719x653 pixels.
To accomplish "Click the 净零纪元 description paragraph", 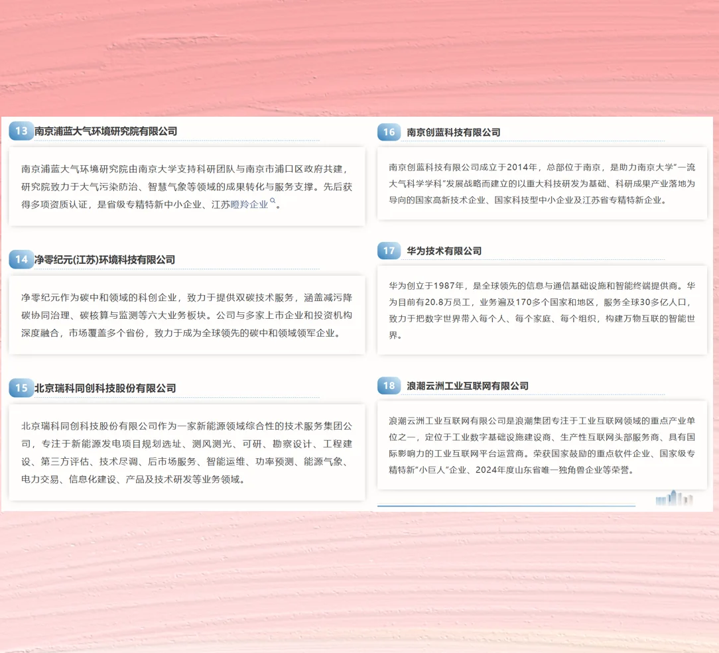I will pyautogui.click(x=186, y=316).
